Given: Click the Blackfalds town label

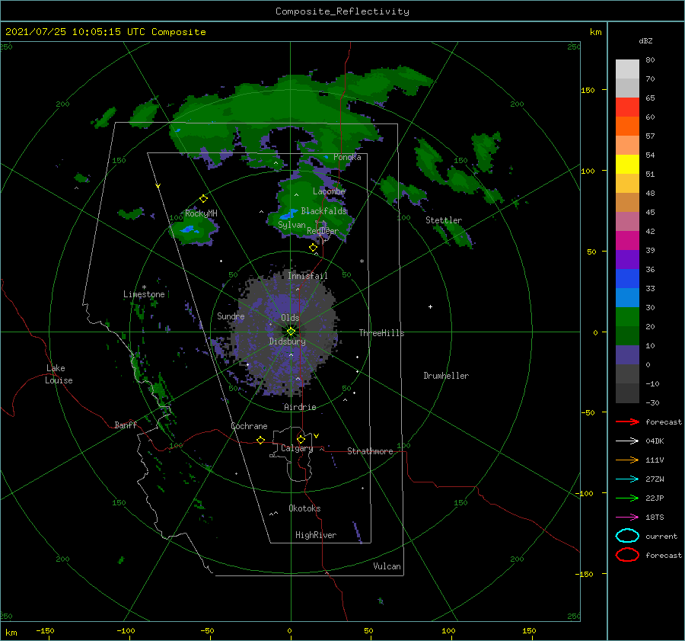Looking at the screenshot, I should point(323,211).
